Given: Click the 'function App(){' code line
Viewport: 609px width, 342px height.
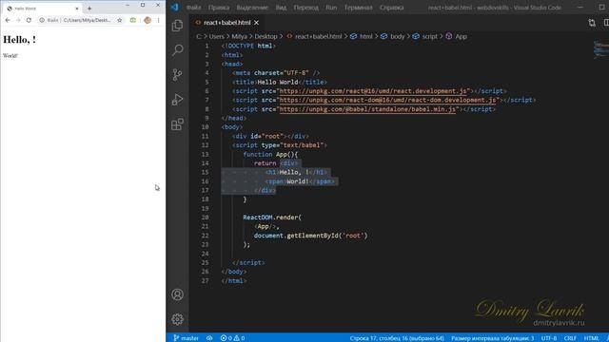Looking at the screenshot, I should pyautogui.click(x=270, y=154).
